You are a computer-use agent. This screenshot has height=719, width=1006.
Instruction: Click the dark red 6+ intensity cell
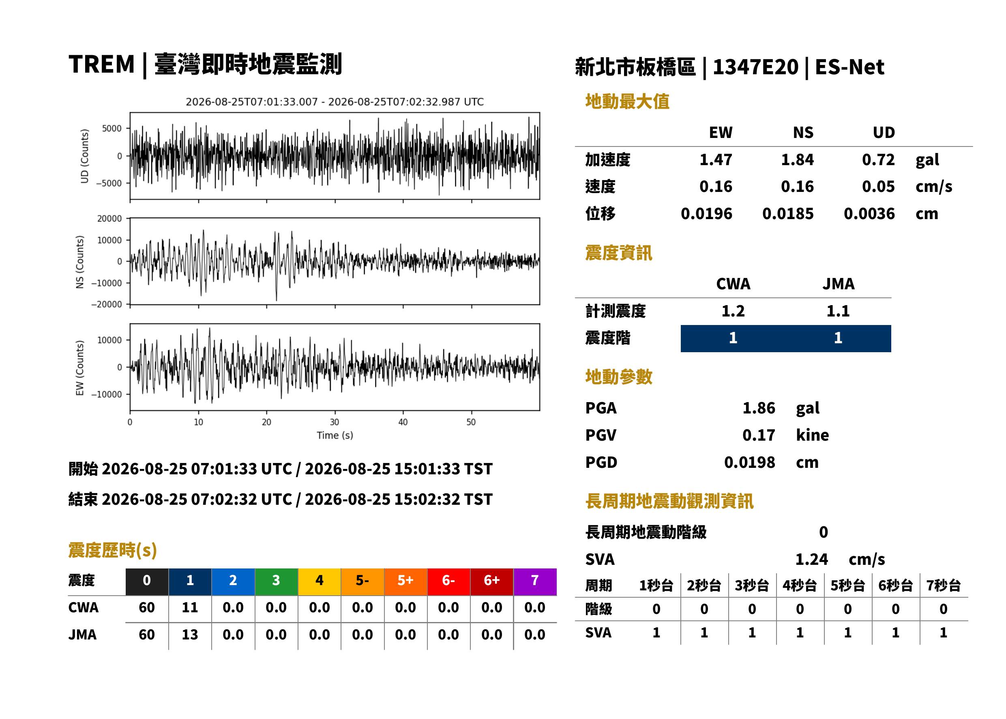point(491,581)
